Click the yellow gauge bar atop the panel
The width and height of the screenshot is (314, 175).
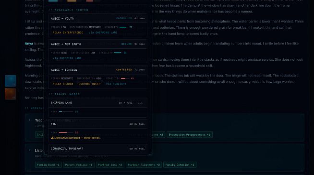point(74,1)
